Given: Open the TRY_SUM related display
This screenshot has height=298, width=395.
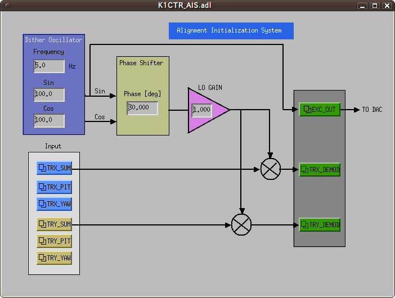Looking at the screenshot, I should point(54,224).
